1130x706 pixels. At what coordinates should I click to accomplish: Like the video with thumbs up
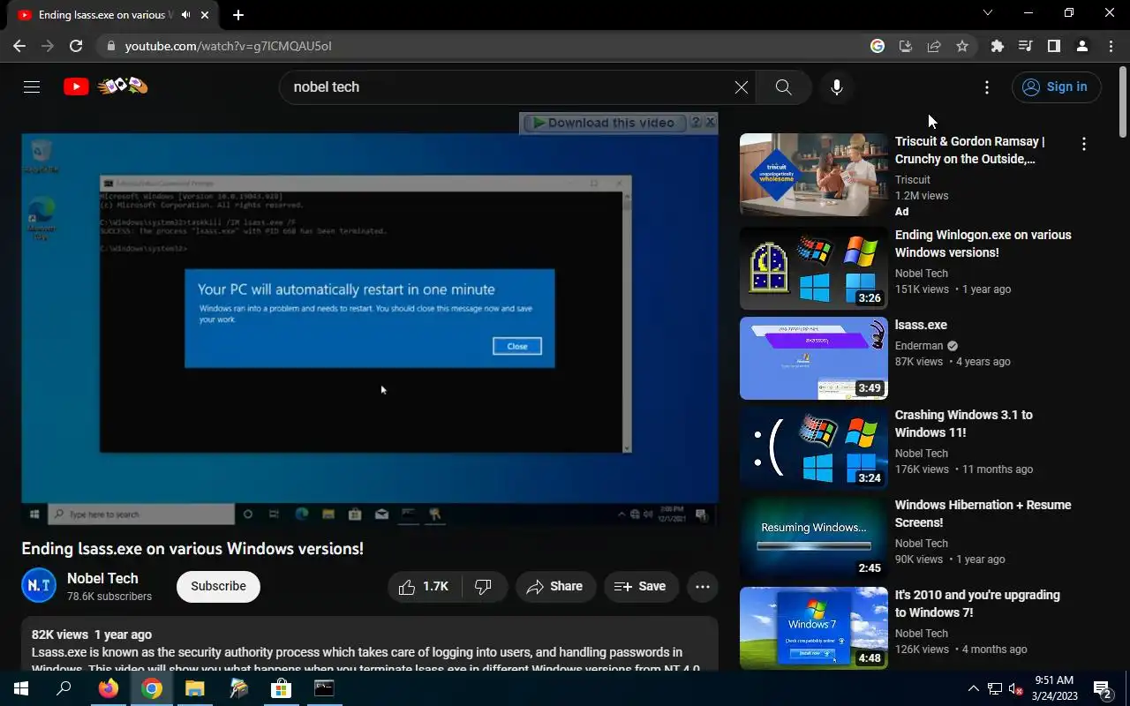(425, 586)
